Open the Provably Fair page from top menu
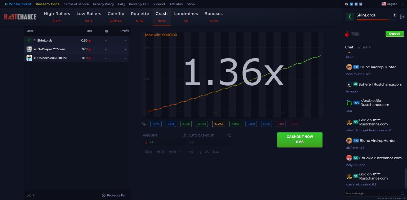Screen dimensions: 407x200 (x=139, y=4)
